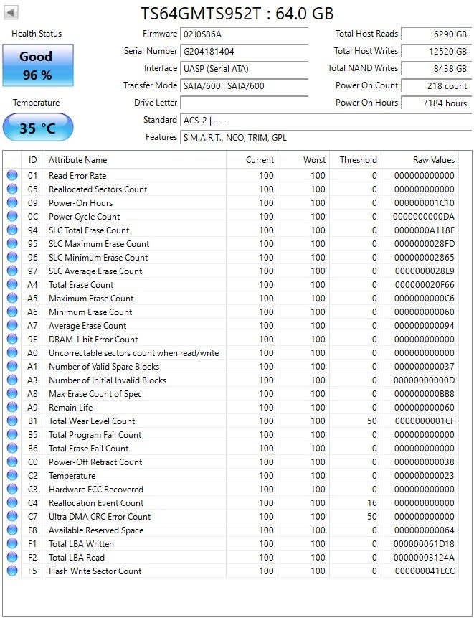Click the status icon for Ultra DMA CRC Error Count
Image resolution: width=474 pixels, height=618 pixels.
12,517
